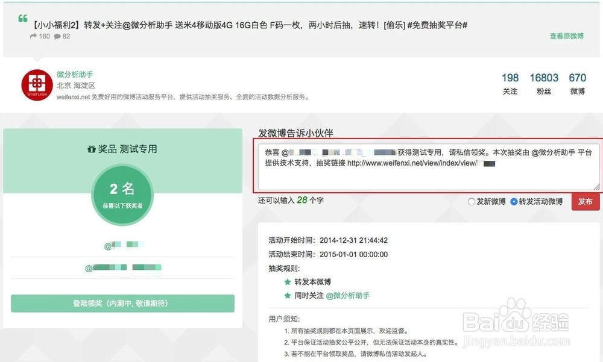Click 登陆领奖（内测中, 敬请期待）button
The height and width of the screenshot is (362, 603).
pos(122,303)
